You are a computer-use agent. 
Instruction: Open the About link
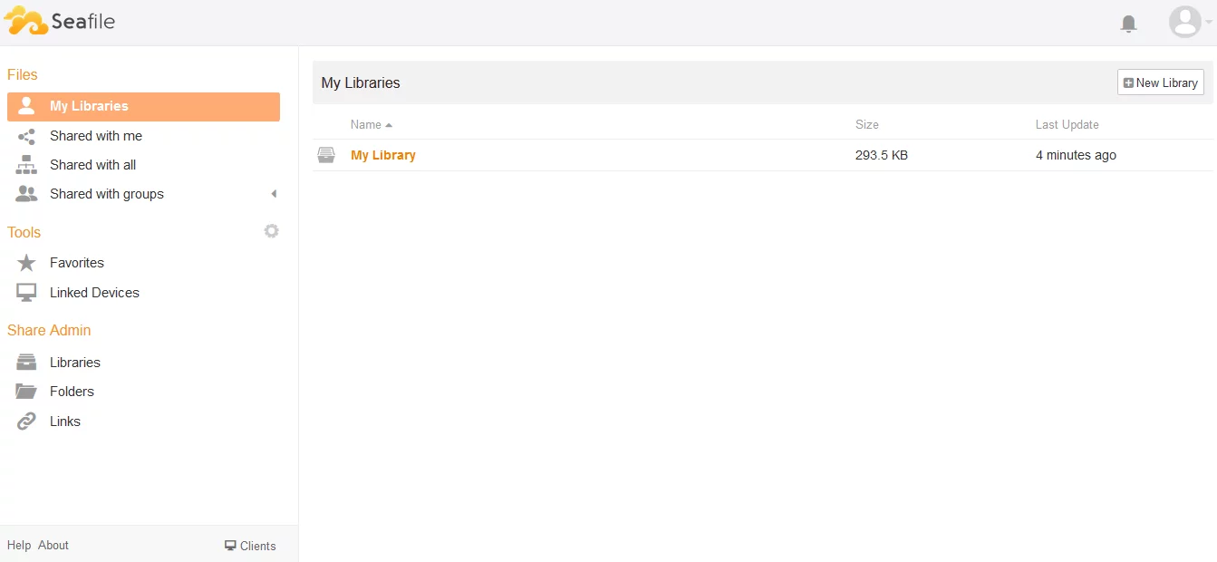[53, 546]
